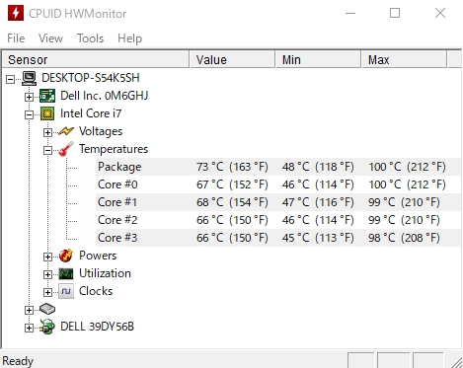This screenshot has height=368, width=463.
Task: Click the Sensor column header
Action: [x=96, y=60]
